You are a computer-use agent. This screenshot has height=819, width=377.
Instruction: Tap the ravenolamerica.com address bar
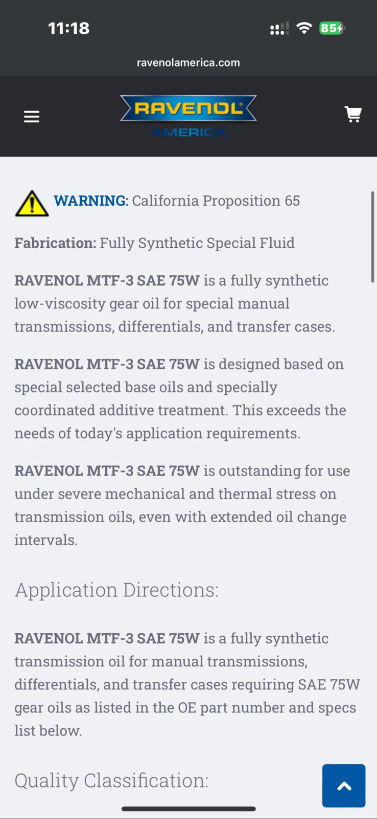click(x=188, y=62)
